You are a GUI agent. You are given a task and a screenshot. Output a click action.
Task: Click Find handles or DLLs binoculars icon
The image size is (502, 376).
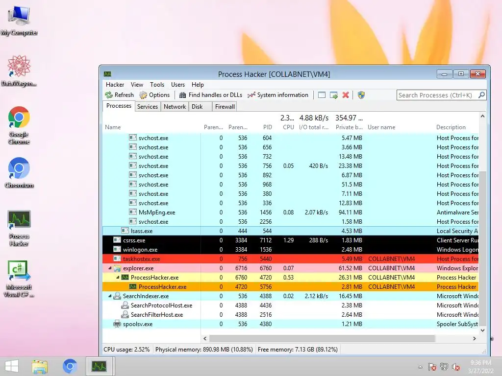point(182,95)
